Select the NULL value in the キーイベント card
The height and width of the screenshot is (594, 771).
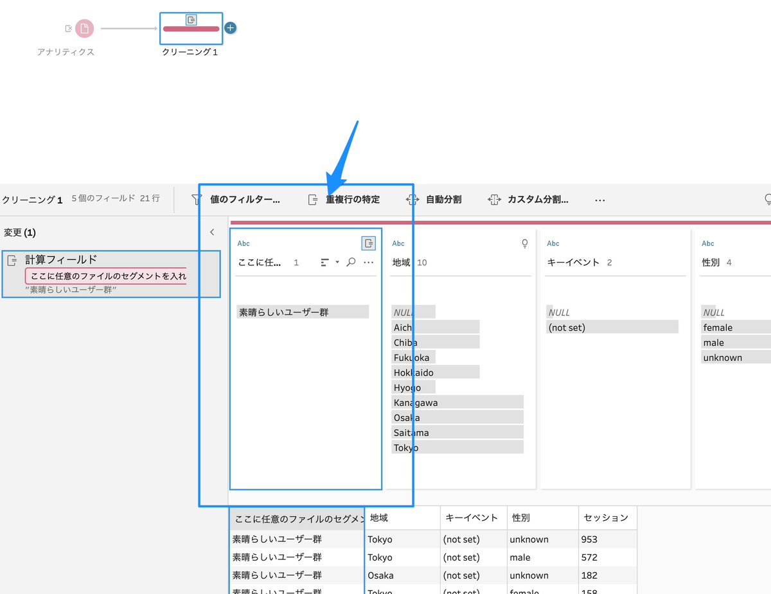(x=558, y=312)
